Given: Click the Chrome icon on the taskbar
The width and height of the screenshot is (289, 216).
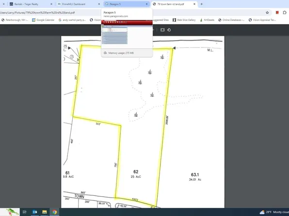Looking at the screenshot, I should [x=54, y=212].
